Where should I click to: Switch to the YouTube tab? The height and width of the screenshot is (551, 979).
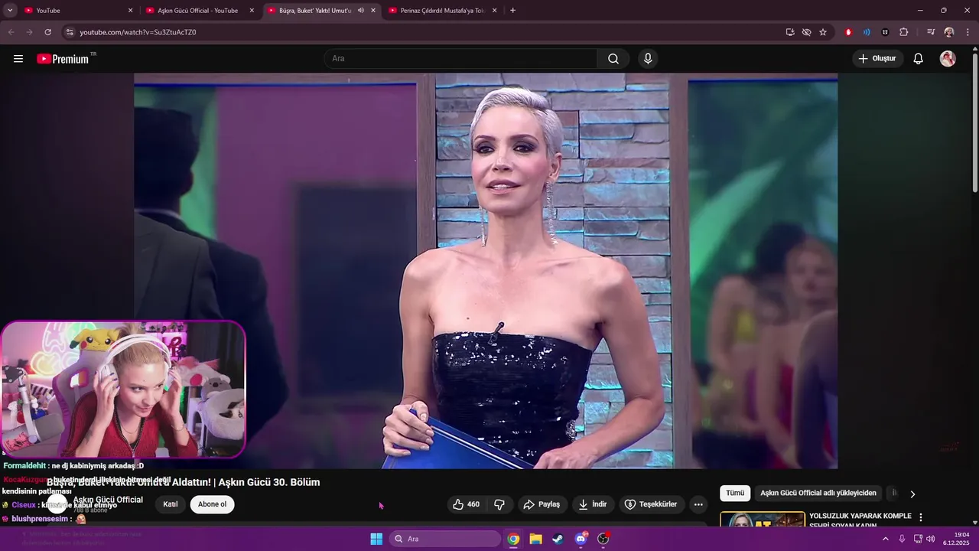(x=79, y=11)
